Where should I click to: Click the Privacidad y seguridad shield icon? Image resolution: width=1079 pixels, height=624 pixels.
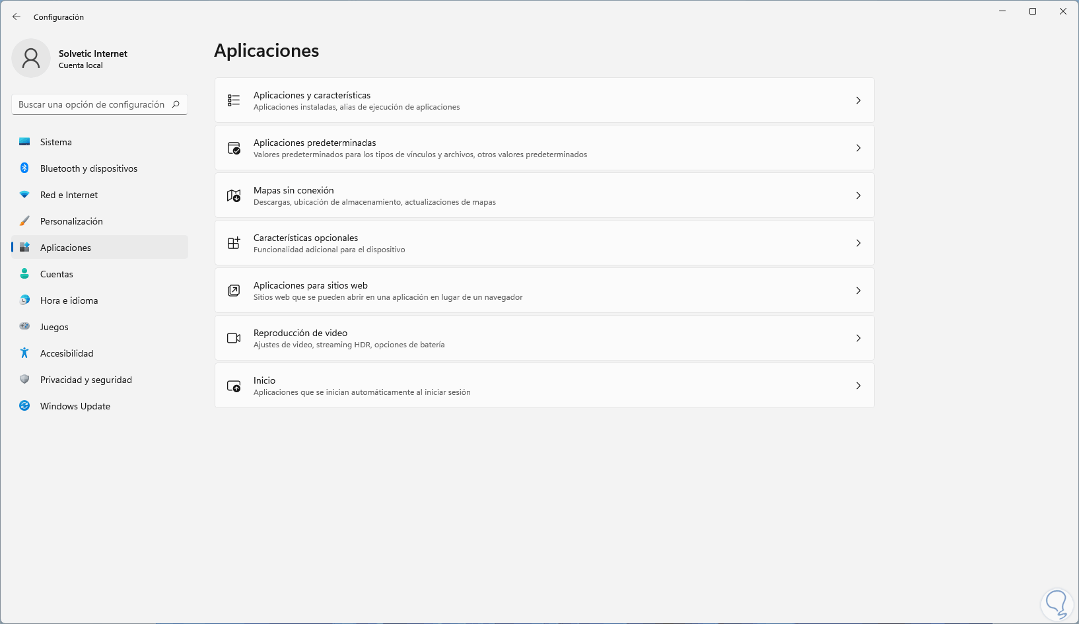(24, 380)
